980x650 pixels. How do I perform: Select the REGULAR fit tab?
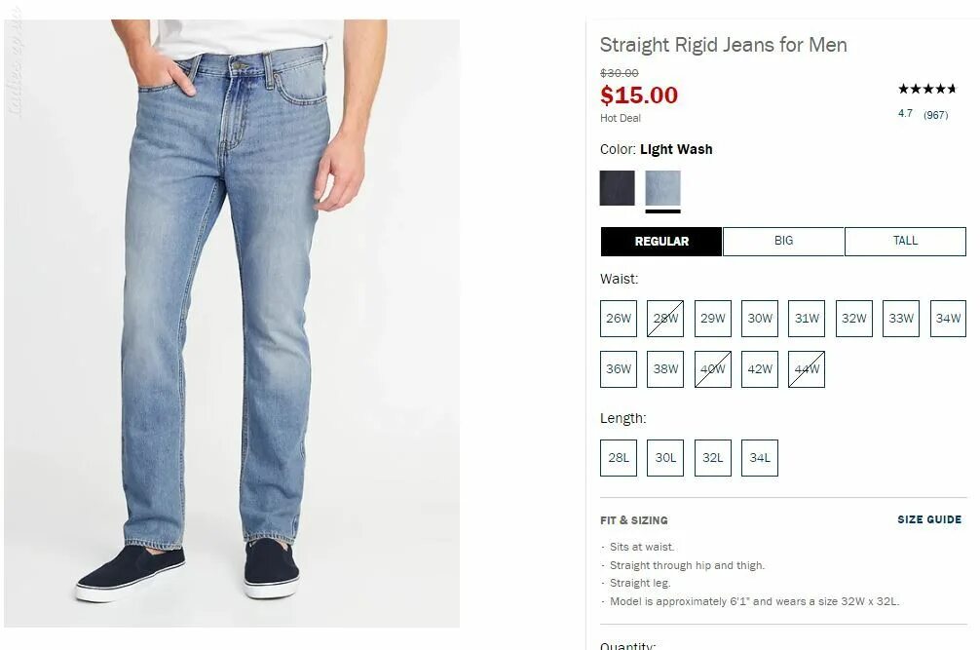[661, 242]
